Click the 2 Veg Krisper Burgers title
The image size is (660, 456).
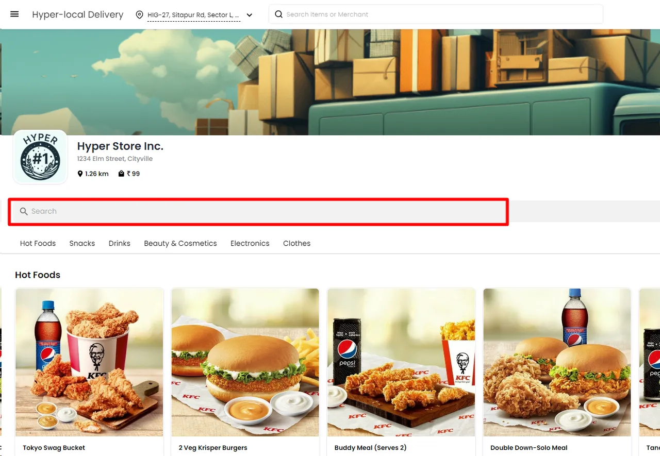coord(213,448)
